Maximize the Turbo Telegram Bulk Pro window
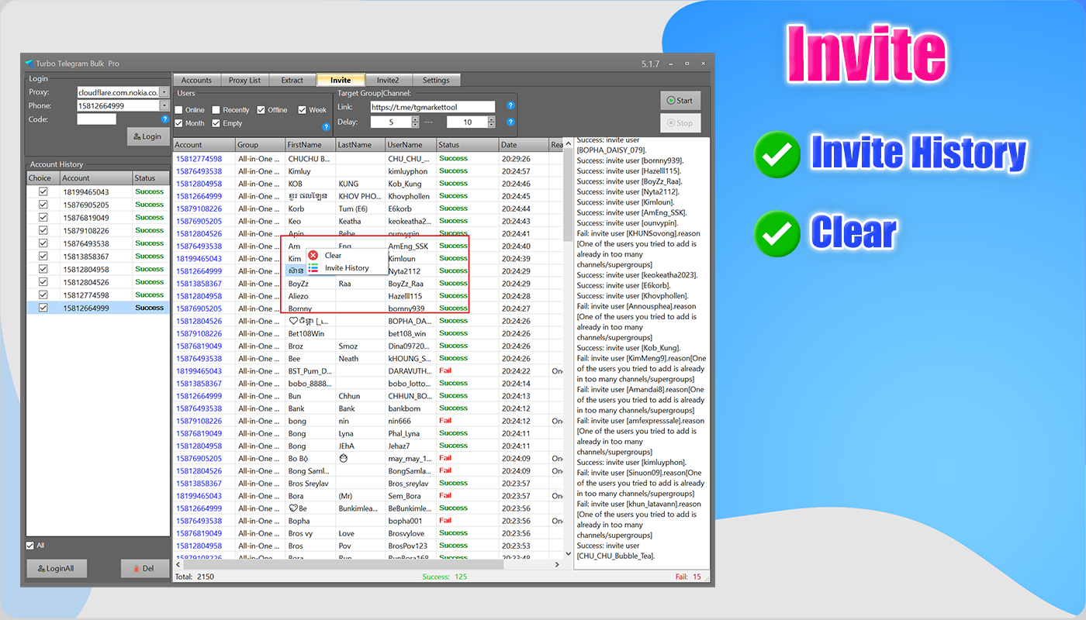The image size is (1086, 620). point(687,64)
